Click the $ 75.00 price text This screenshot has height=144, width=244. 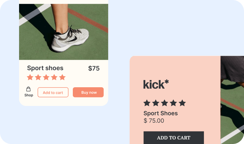(154, 120)
